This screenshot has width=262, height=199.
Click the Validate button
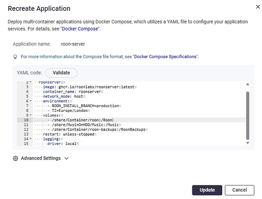[61, 73]
